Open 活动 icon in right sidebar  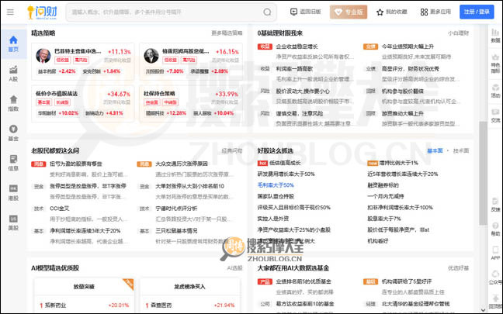tap(495, 91)
